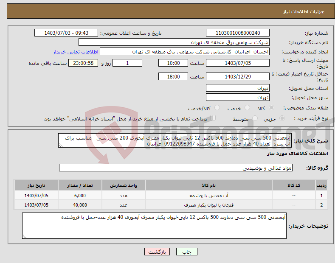Click the row number 2 cell
The height and width of the screenshot is (263, 335).
(x=321, y=205)
